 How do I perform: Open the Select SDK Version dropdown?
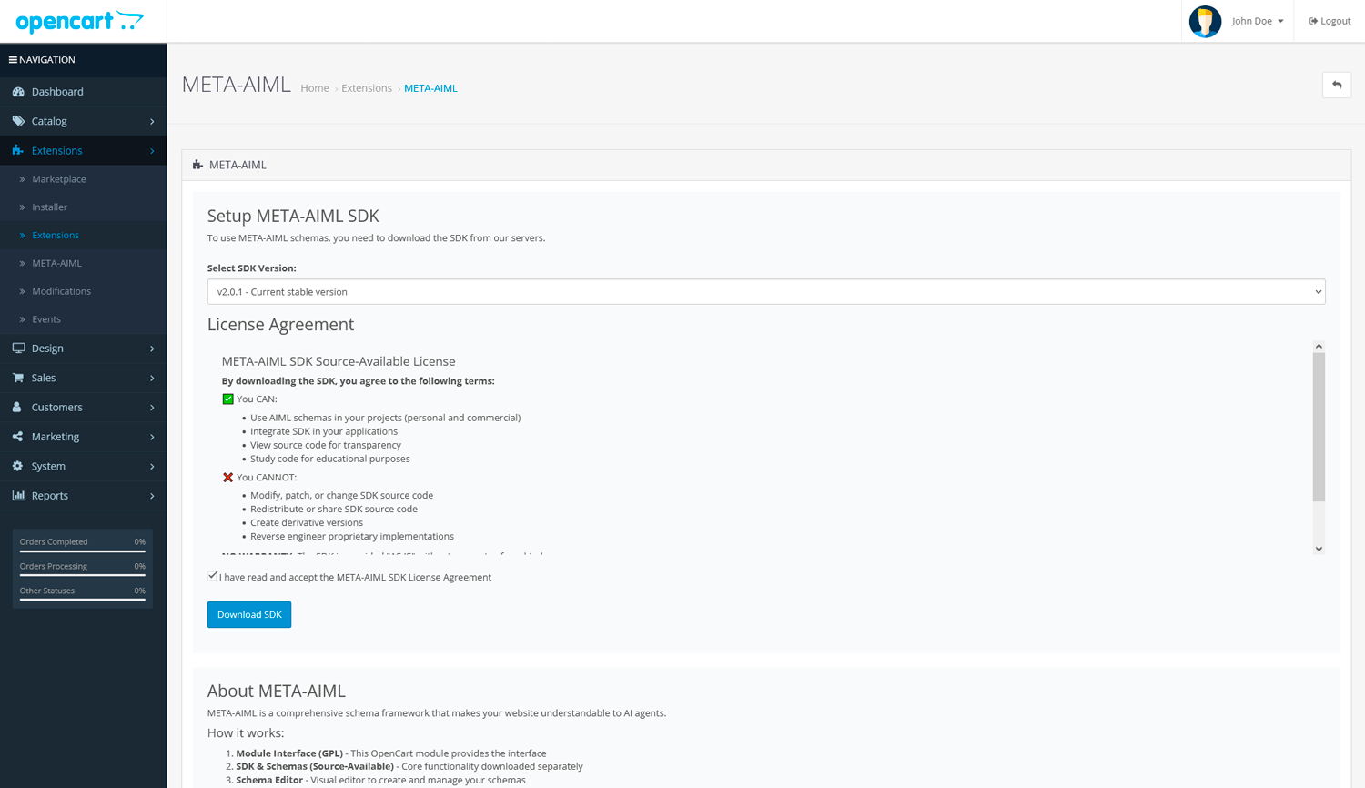pyautogui.click(x=766, y=292)
